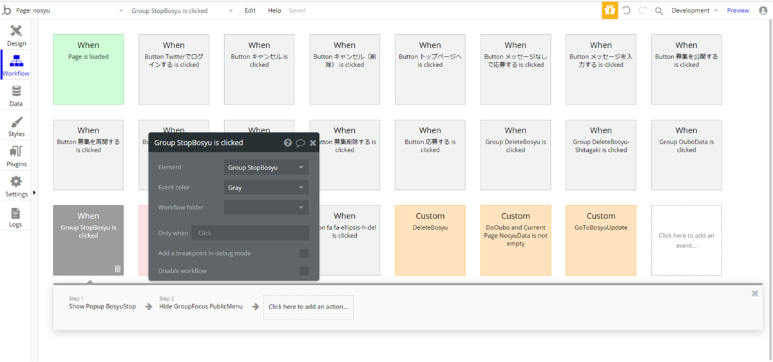Select 'Button 募集を公開する is clicked' event
This screenshot has width=773, height=362.
tap(686, 70)
